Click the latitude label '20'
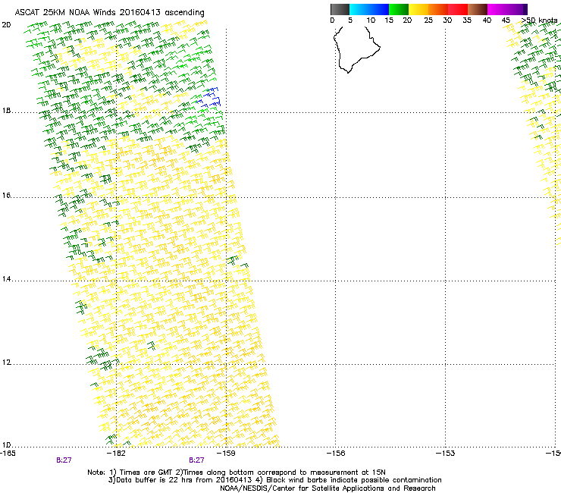The height and width of the screenshot is (493, 561). (6, 25)
